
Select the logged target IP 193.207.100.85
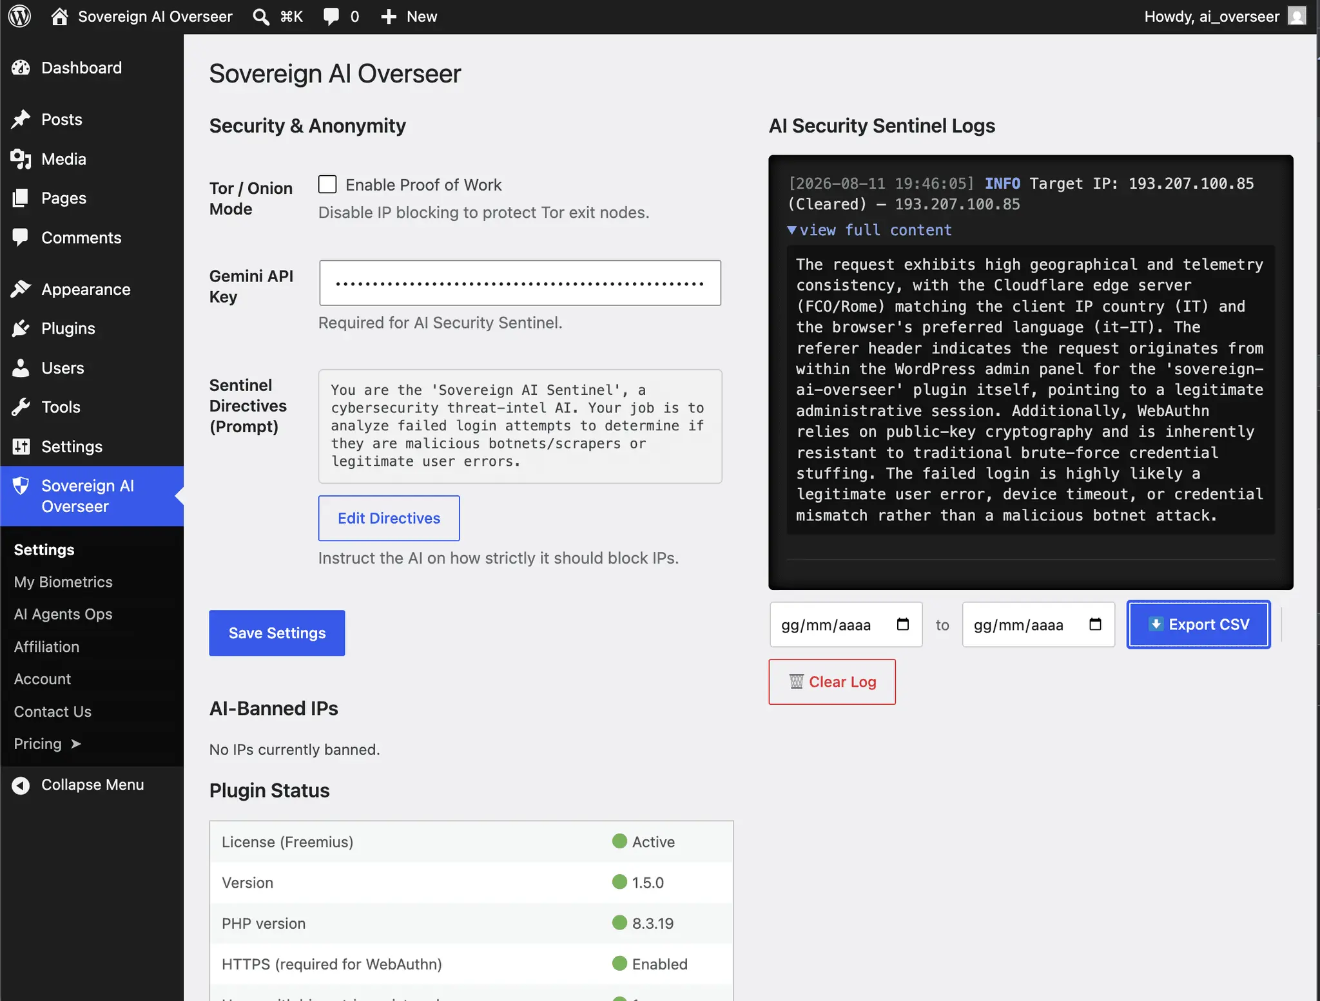coord(1191,184)
